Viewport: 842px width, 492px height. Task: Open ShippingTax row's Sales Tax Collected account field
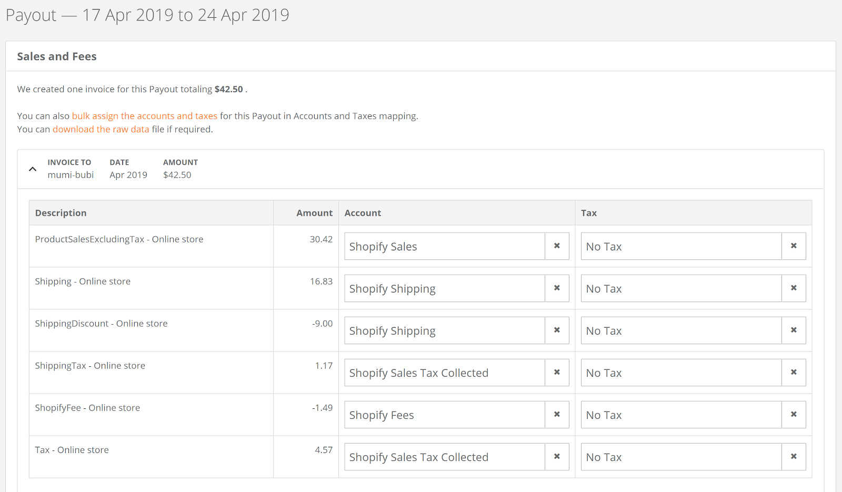pos(444,373)
